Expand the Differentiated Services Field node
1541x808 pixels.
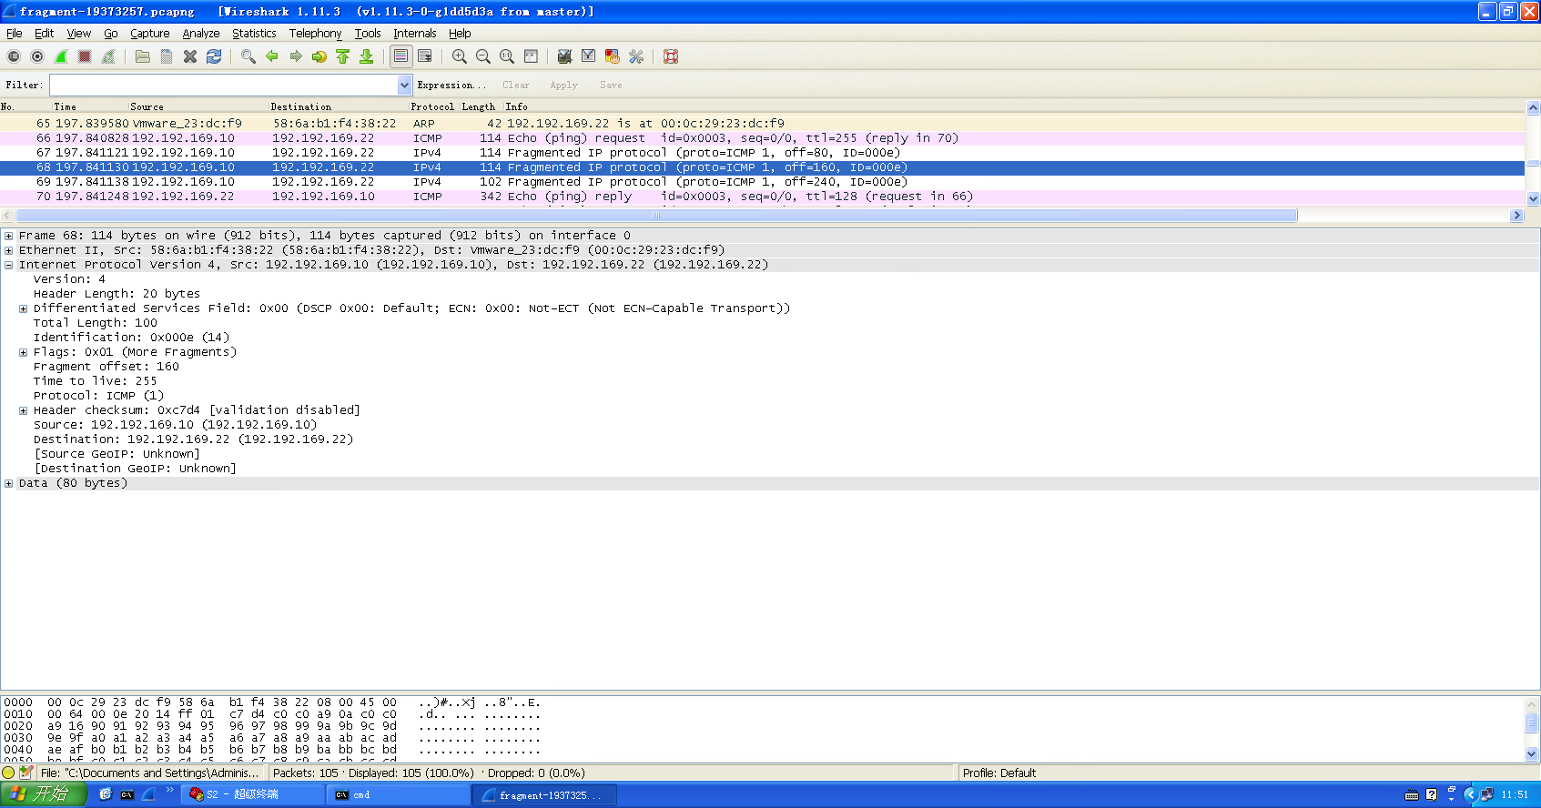coord(23,308)
